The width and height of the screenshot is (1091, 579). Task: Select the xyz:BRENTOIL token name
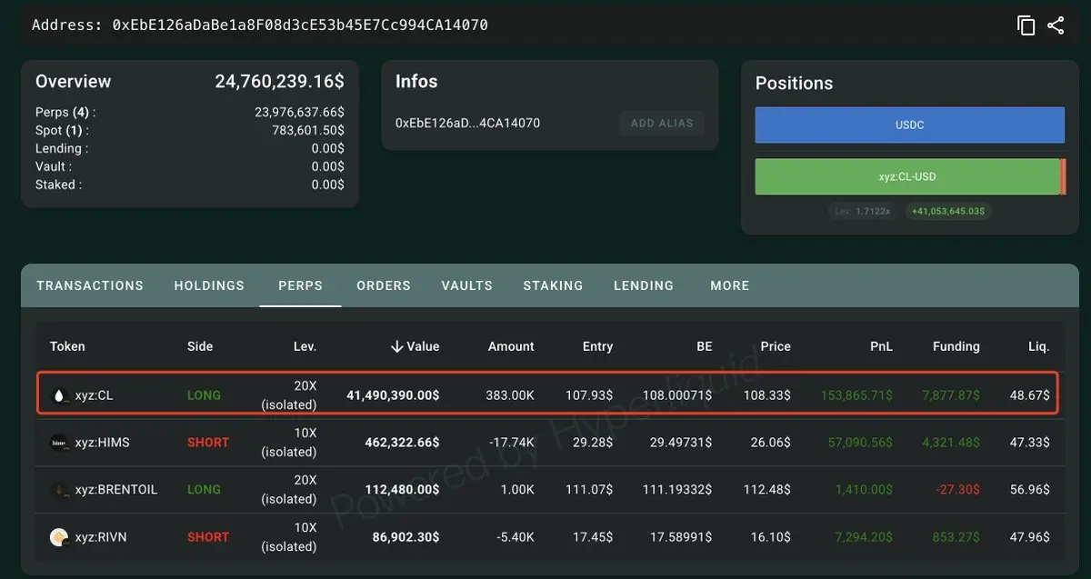coord(116,490)
